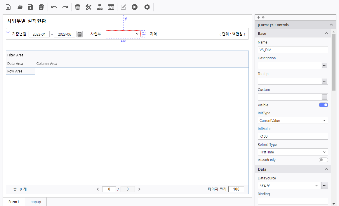339x206 pixels.
Task: Open the script code editor icon
Action: pos(111,7)
